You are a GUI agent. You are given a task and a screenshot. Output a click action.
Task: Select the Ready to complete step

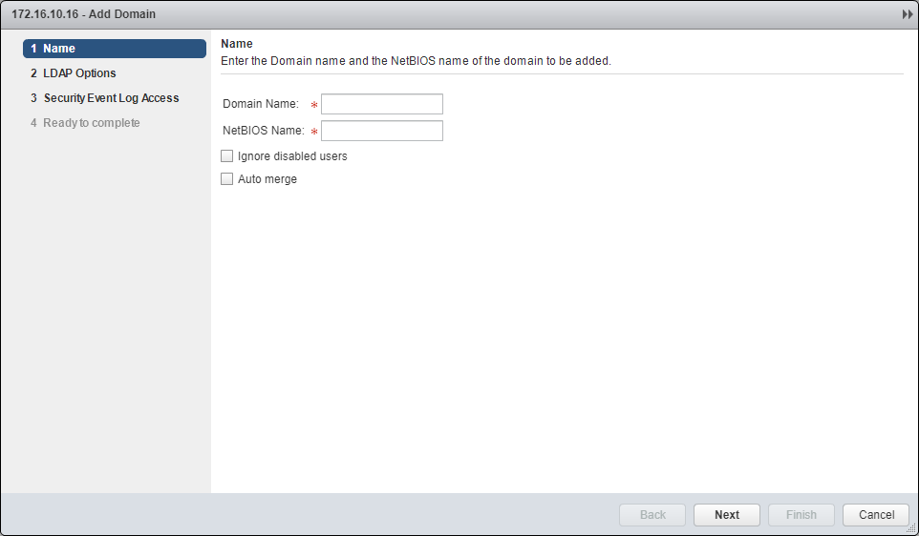point(91,123)
